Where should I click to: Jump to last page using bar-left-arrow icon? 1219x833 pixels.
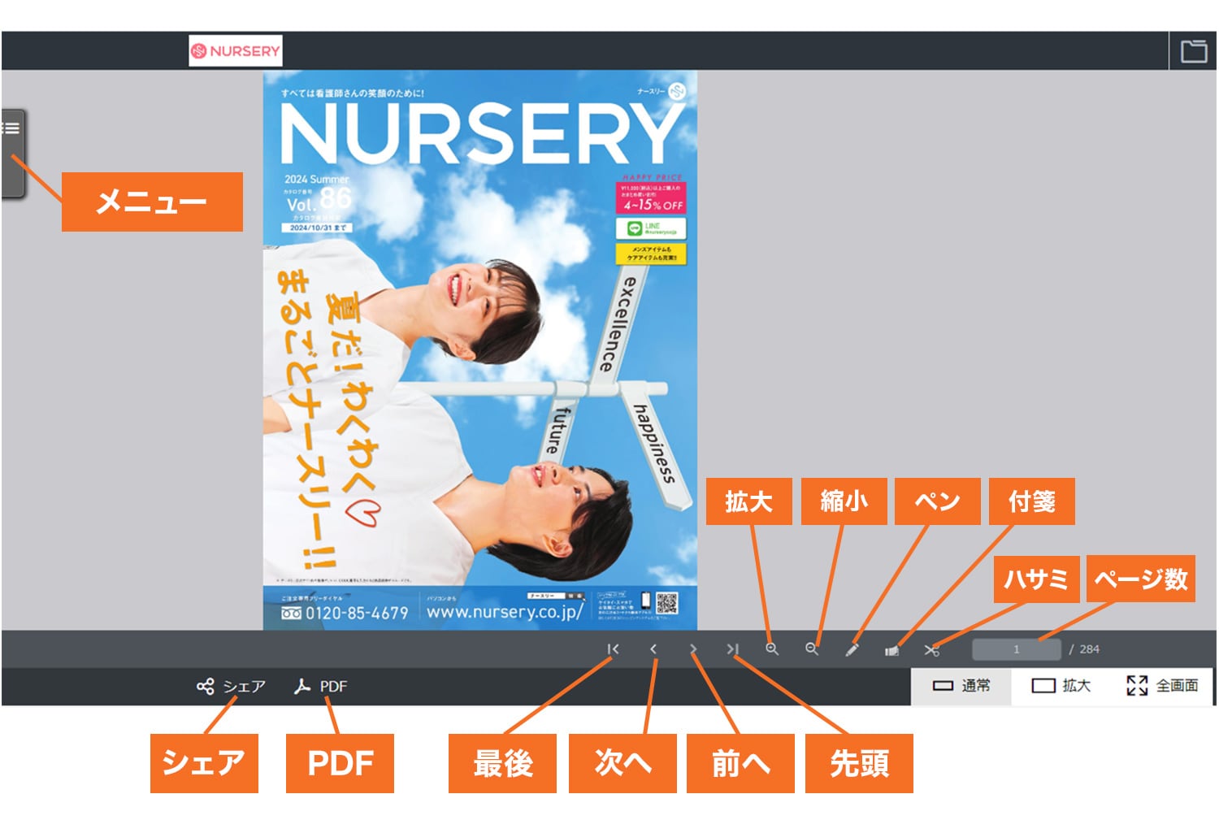613,649
